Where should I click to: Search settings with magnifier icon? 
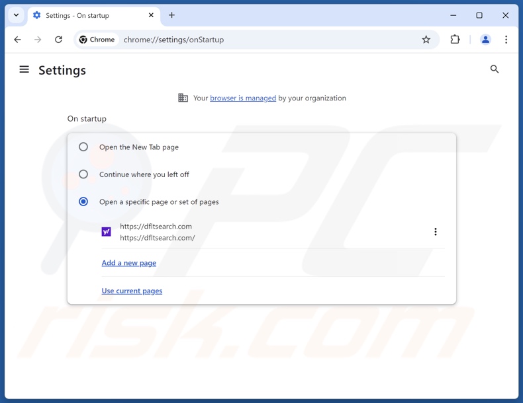click(495, 69)
